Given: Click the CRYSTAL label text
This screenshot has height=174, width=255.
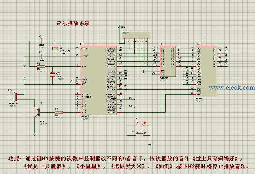Looking at the screenshot, I should coord(65,51).
